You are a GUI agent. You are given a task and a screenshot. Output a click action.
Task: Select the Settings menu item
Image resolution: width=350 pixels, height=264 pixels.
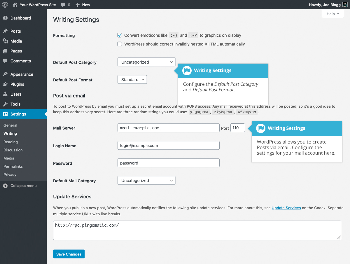pyautogui.click(x=23, y=114)
